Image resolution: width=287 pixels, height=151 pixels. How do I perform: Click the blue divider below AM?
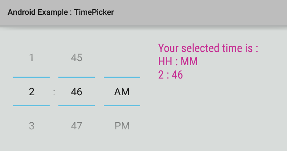coord(122,105)
